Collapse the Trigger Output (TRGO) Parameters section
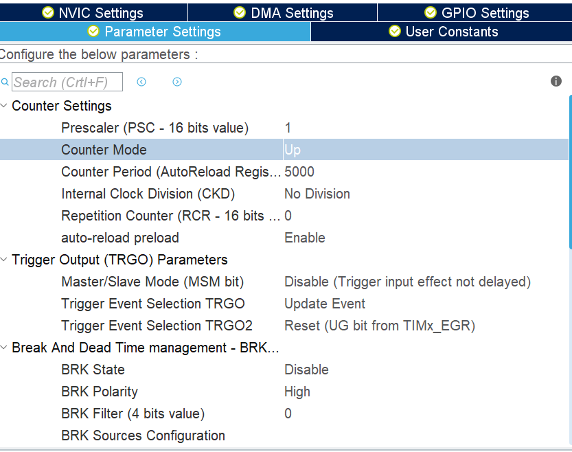Image resolution: width=572 pixels, height=452 pixels. (x=5, y=260)
